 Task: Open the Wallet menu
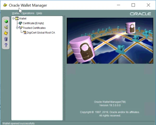coord(16,13)
